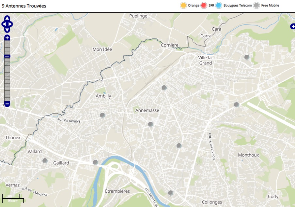Click the antenna marker just below Annemasse label
This screenshot has width=295, height=207.
(150, 124)
